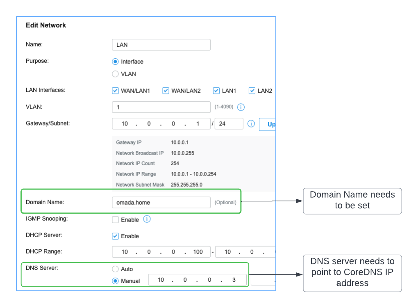Click the IGMP Snooping info icon
This screenshot has width=418, height=308.
tap(147, 219)
